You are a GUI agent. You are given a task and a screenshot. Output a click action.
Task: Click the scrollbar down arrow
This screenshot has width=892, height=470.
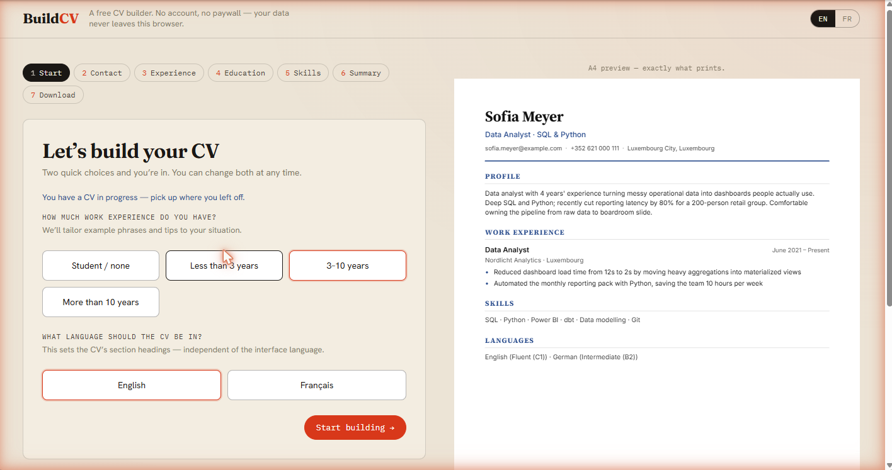tap(888, 466)
